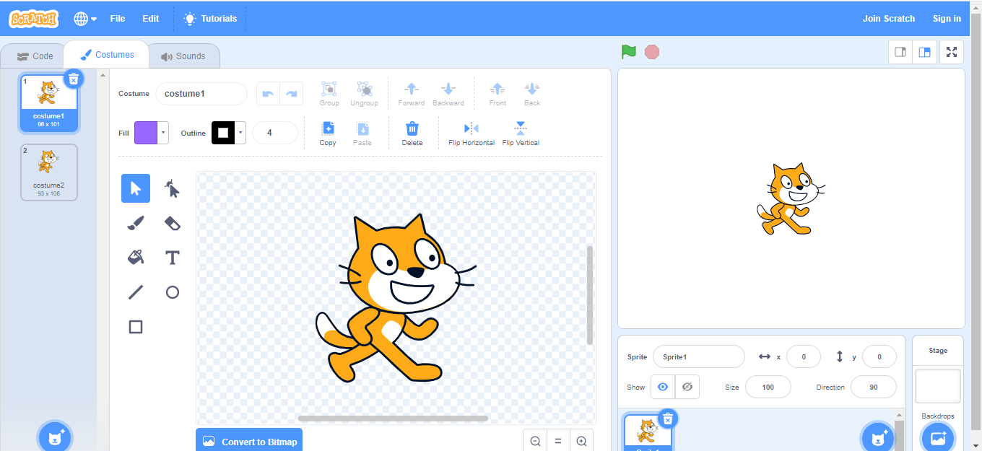Select the Circle tool

pyautogui.click(x=172, y=292)
